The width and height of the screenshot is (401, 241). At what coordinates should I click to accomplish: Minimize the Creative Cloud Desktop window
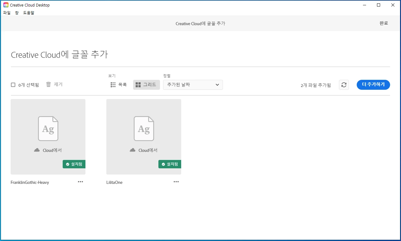point(364,5)
